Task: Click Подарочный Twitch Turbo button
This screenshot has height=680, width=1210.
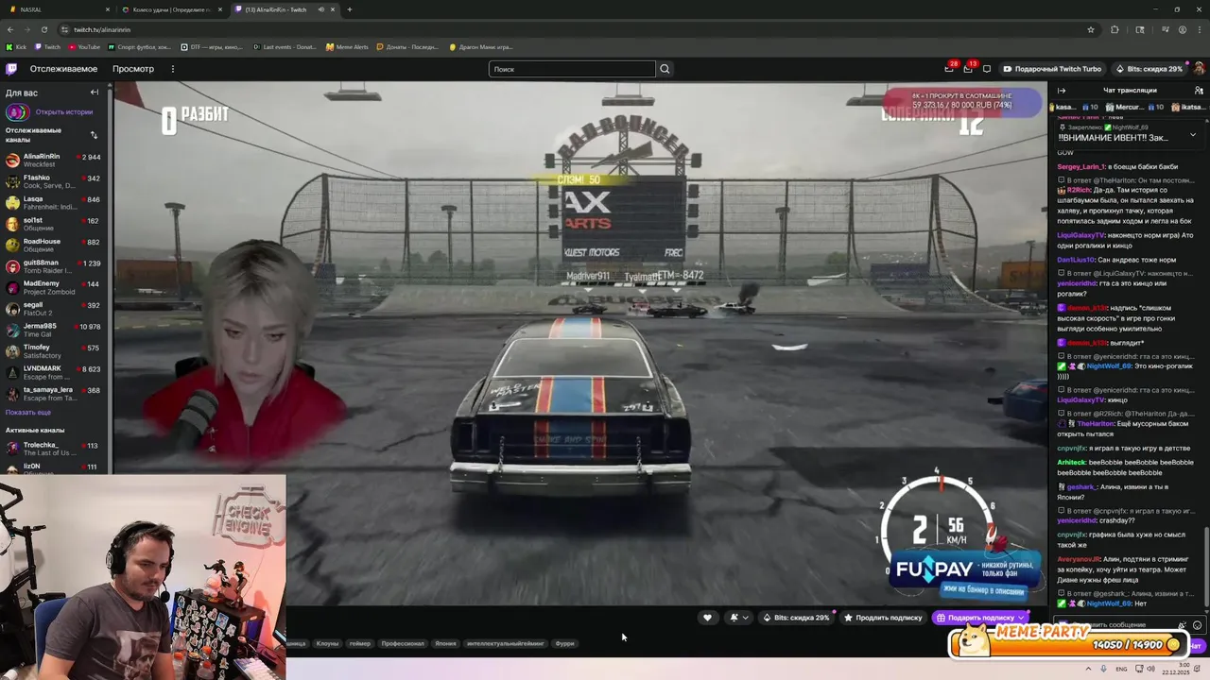Action: (1052, 69)
